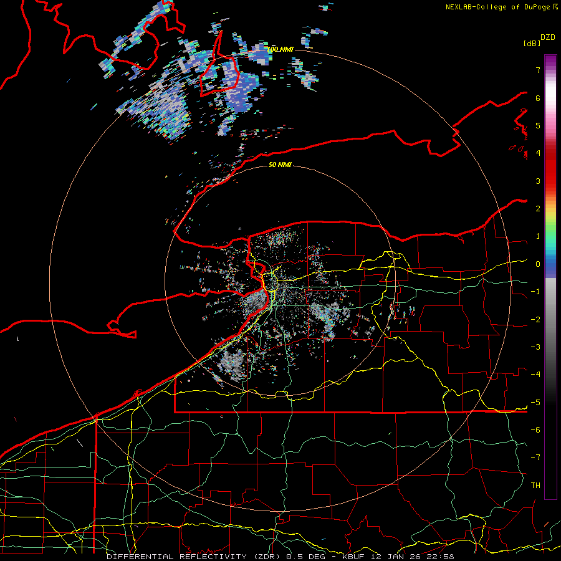Click the -4 value on color scale
The image size is (561, 561).
tap(535, 375)
